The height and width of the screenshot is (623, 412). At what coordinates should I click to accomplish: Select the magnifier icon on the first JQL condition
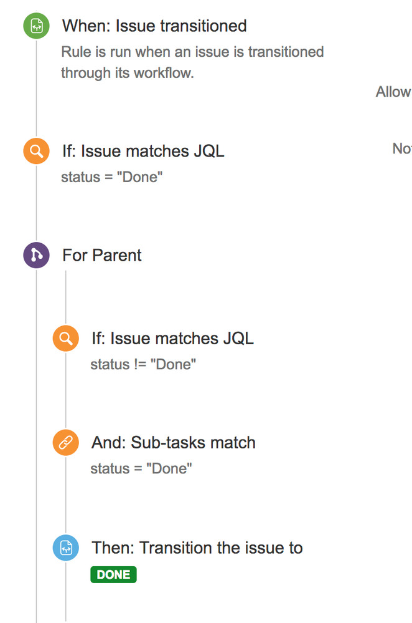coord(35,150)
